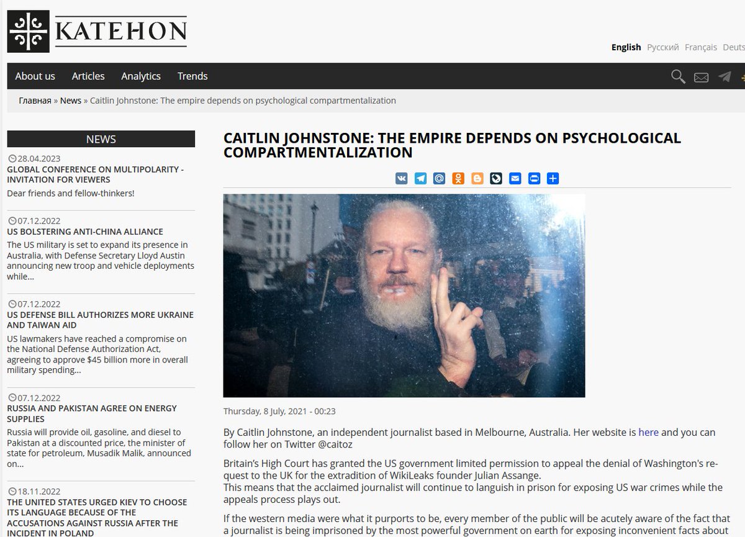Share on LiveJournal icon

[x=496, y=179]
